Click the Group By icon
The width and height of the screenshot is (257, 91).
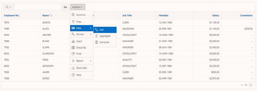73,47
